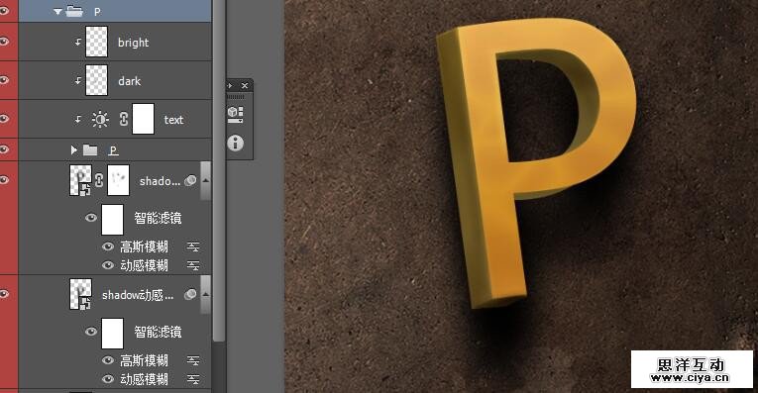Open blending options for 高斯模糊 under shadow动感
The width and height of the screenshot is (758, 393).
point(193,360)
